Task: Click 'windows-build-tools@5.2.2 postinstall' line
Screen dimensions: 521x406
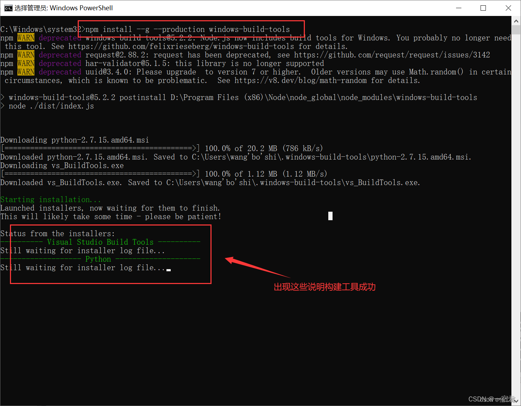Action: 239,98
